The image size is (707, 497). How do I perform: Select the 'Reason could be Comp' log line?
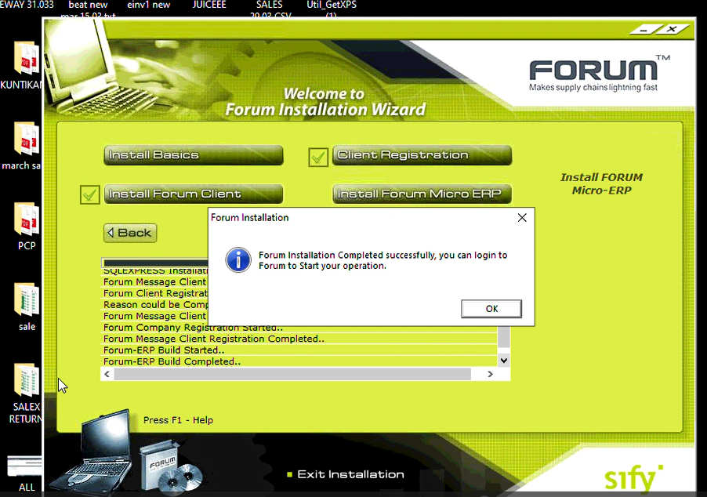pos(155,305)
